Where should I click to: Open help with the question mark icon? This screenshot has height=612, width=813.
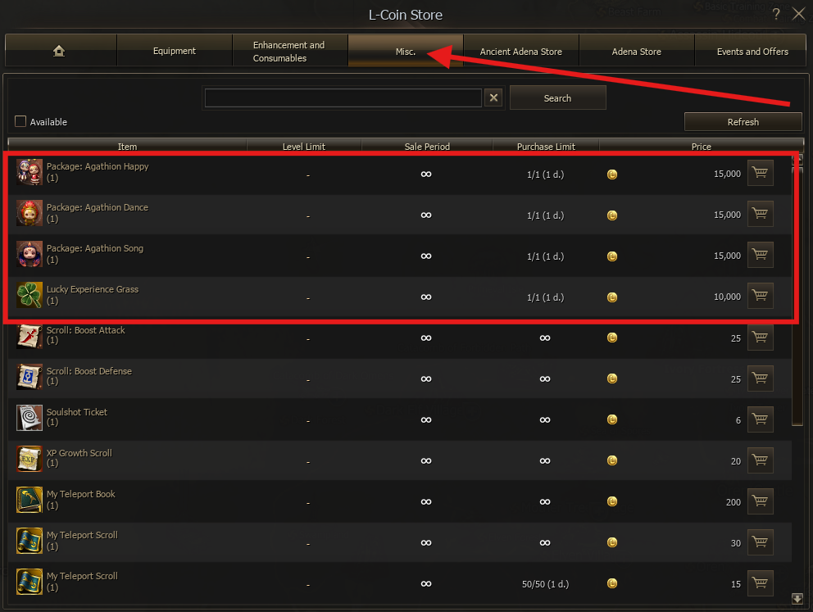click(x=776, y=14)
